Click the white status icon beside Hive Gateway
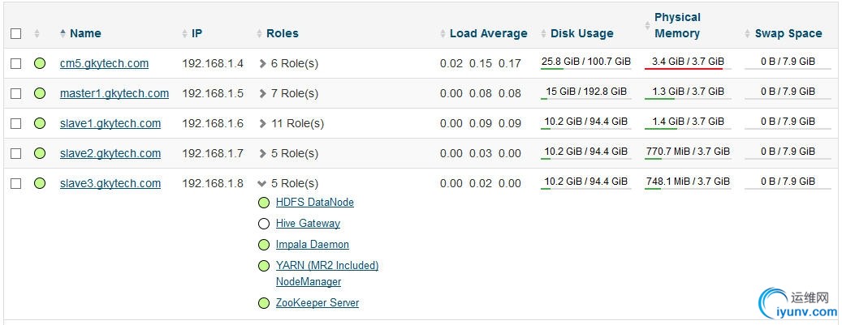Image resolution: width=842 pixels, height=325 pixels. click(264, 224)
